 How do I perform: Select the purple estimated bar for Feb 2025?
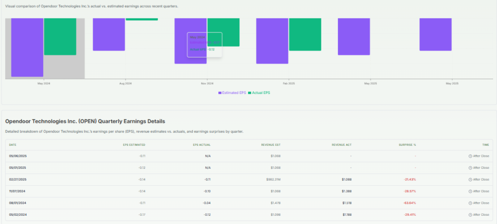point(272,41)
